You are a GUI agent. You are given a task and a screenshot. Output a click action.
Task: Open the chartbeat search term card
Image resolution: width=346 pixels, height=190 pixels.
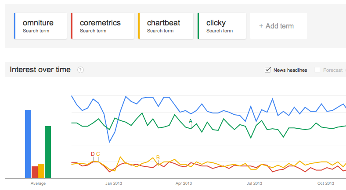(x=166, y=26)
